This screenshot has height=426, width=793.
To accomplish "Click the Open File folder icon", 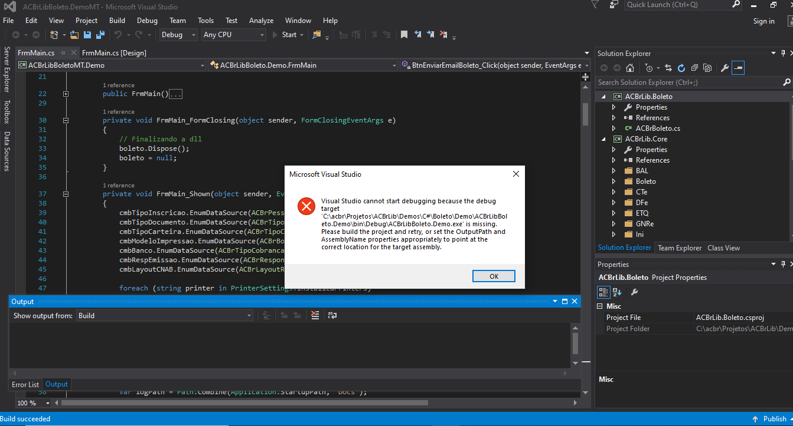I will pos(75,35).
